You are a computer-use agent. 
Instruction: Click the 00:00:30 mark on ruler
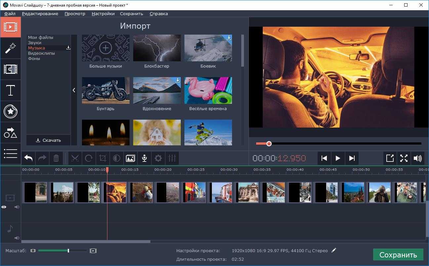[229, 170]
